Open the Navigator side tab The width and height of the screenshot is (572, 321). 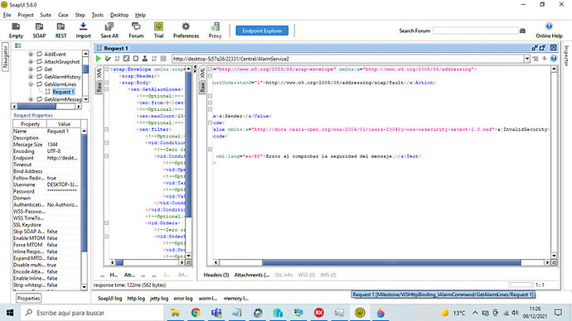[x=5, y=56]
